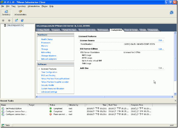Click the back navigation arrow
Viewport: 178px width, 128px height.
pyautogui.click(x=3, y=20)
